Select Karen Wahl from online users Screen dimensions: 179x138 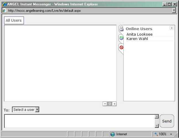click(x=137, y=39)
